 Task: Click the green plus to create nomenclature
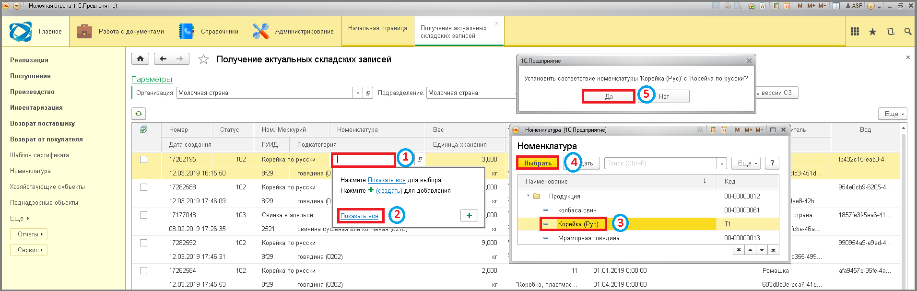coord(469,216)
